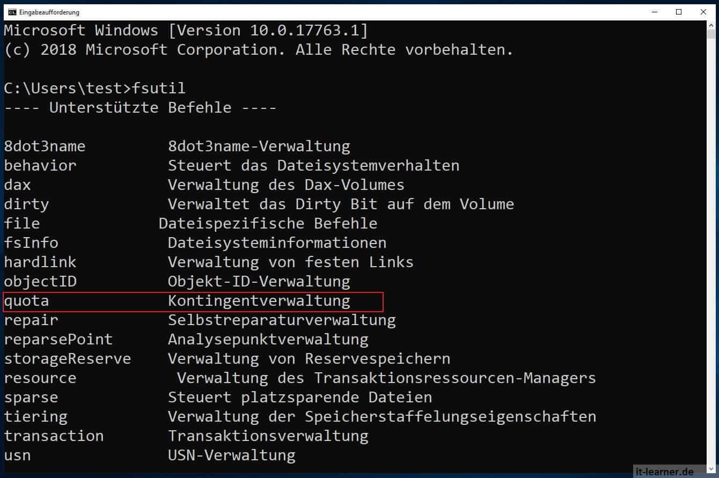The image size is (719, 478).
Task: Click the highlighted quota command
Action: 26,301
